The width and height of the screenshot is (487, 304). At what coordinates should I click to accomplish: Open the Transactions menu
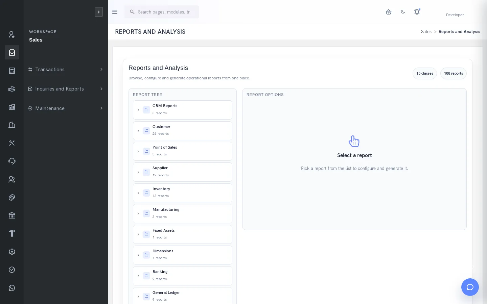click(x=66, y=70)
